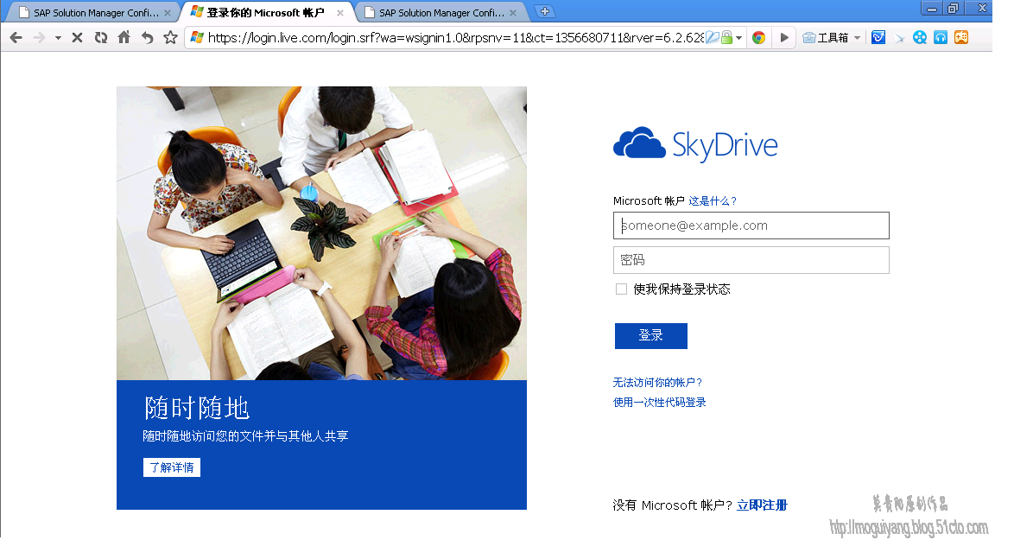Click the 立即注册 sign-up link
Image resolution: width=1014 pixels, height=540 pixels.
pos(762,505)
